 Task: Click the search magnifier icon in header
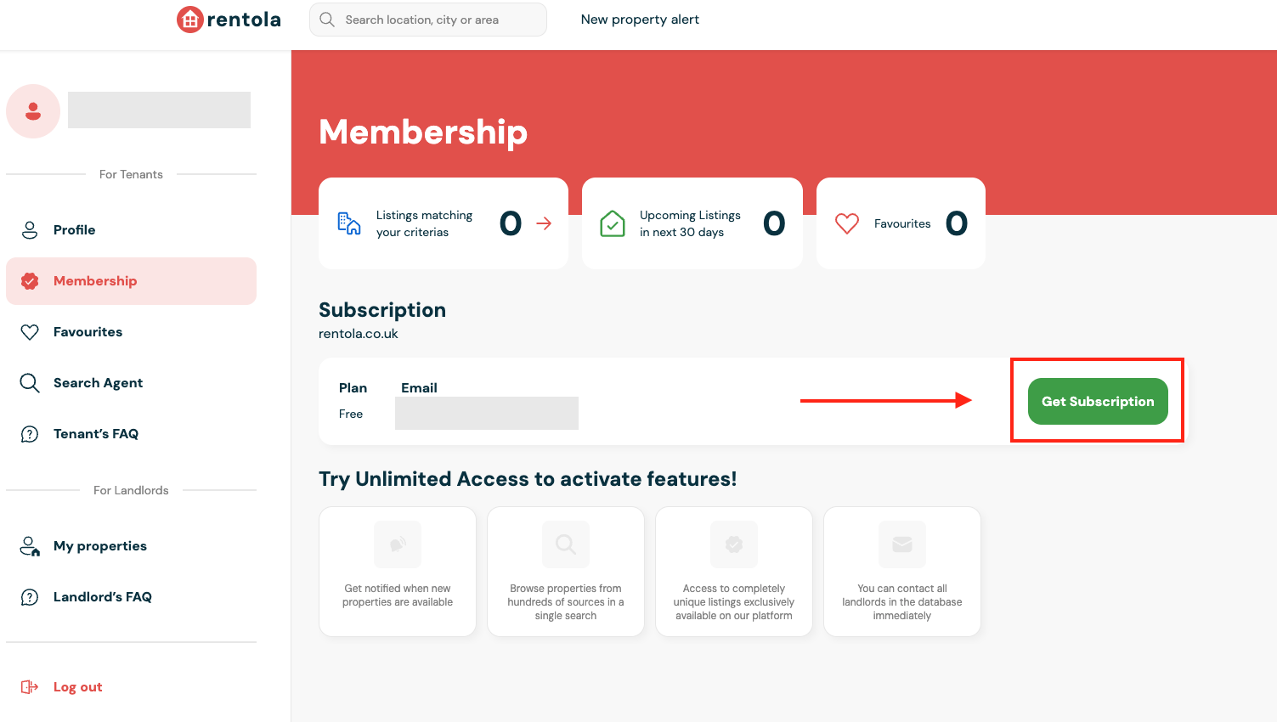pos(327,20)
